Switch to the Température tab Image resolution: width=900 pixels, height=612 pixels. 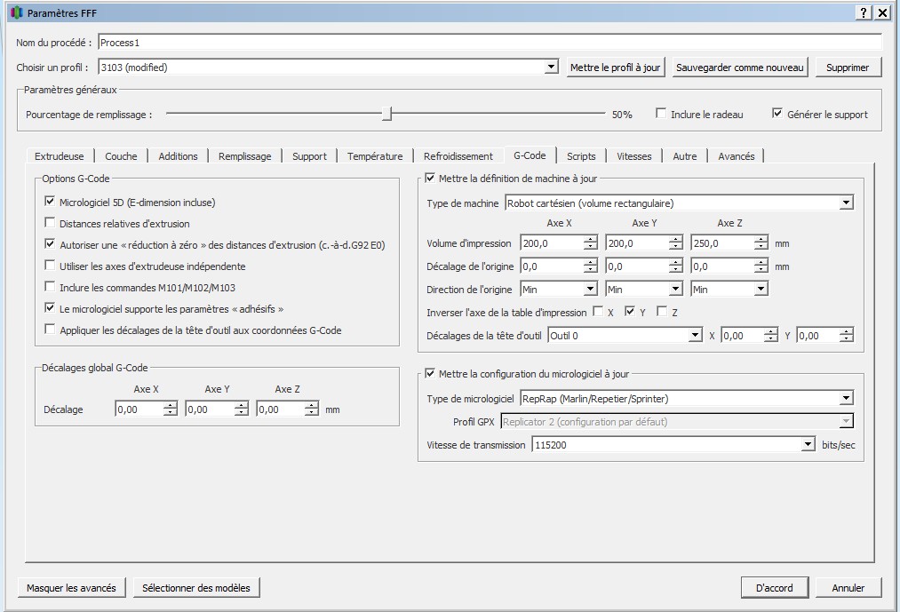coord(374,156)
